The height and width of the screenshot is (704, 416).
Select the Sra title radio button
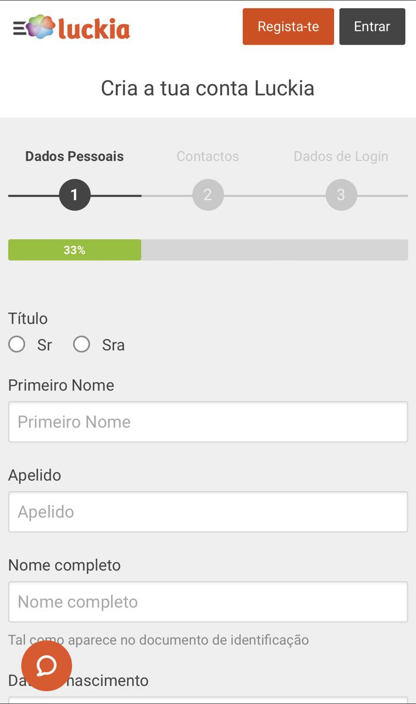click(82, 345)
